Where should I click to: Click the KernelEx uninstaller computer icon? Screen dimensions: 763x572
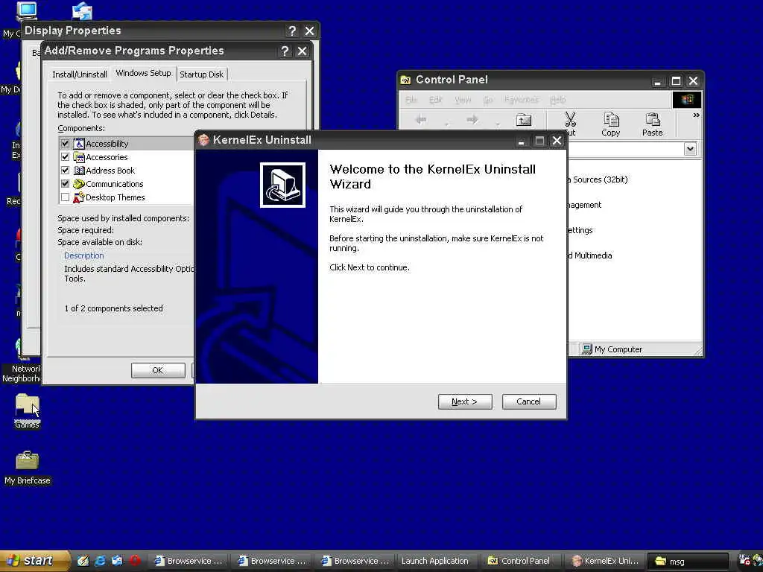tap(282, 185)
